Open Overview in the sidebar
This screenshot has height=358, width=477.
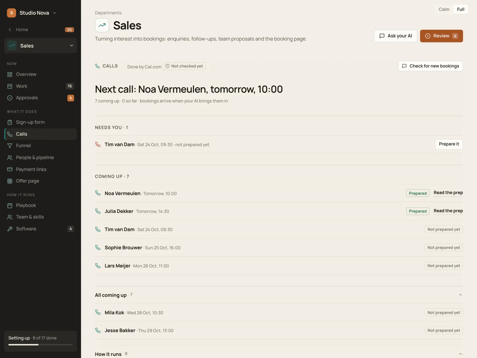[x=41, y=74]
